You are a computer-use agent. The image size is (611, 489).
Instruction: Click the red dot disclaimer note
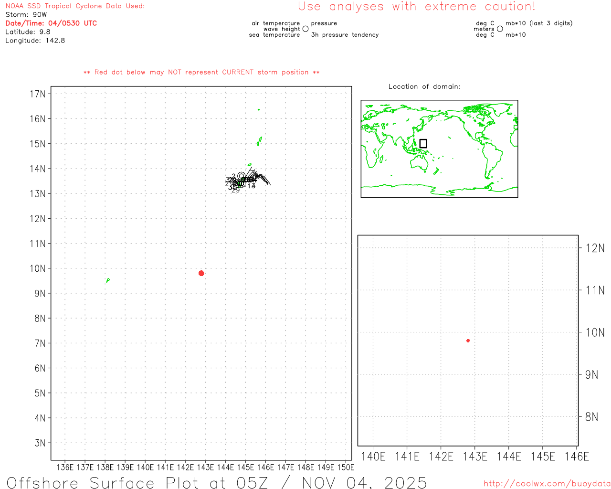(x=201, y=72)
